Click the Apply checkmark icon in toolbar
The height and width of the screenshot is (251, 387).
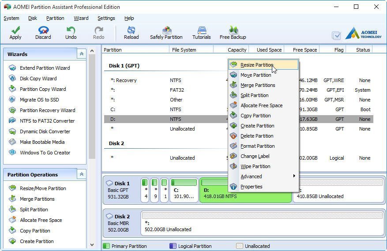[15, 30]
